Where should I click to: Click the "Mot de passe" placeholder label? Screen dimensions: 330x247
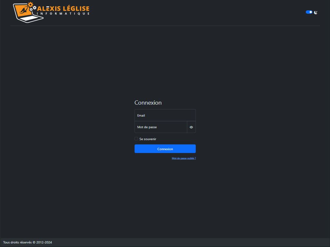point(147,127)
